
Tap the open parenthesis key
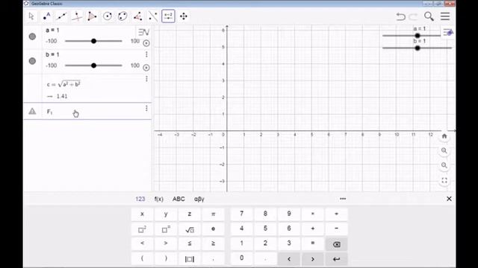click(142, 259)
